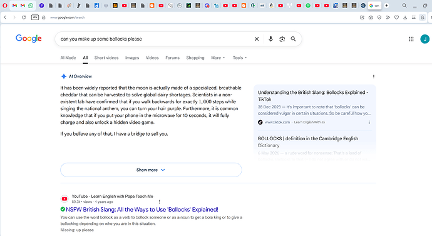The image size is (432, 236).
Task: Click the AI Overview sparkle label
Action: tap(76, 76)
